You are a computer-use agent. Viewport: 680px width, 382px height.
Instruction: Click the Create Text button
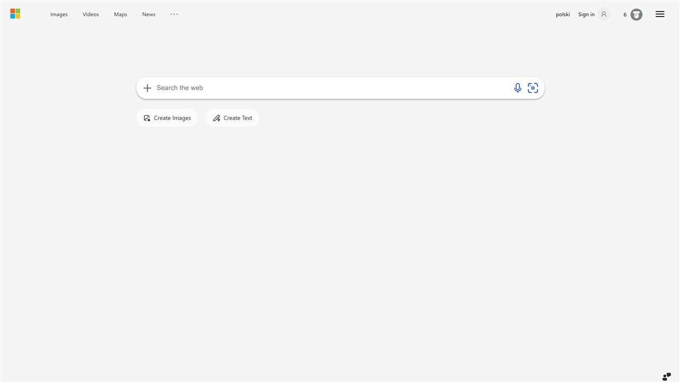[x=233, y=118]
